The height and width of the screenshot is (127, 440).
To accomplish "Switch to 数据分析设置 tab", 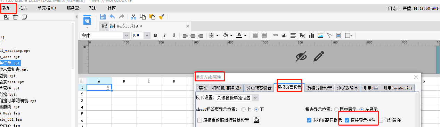I will (319, 88).
